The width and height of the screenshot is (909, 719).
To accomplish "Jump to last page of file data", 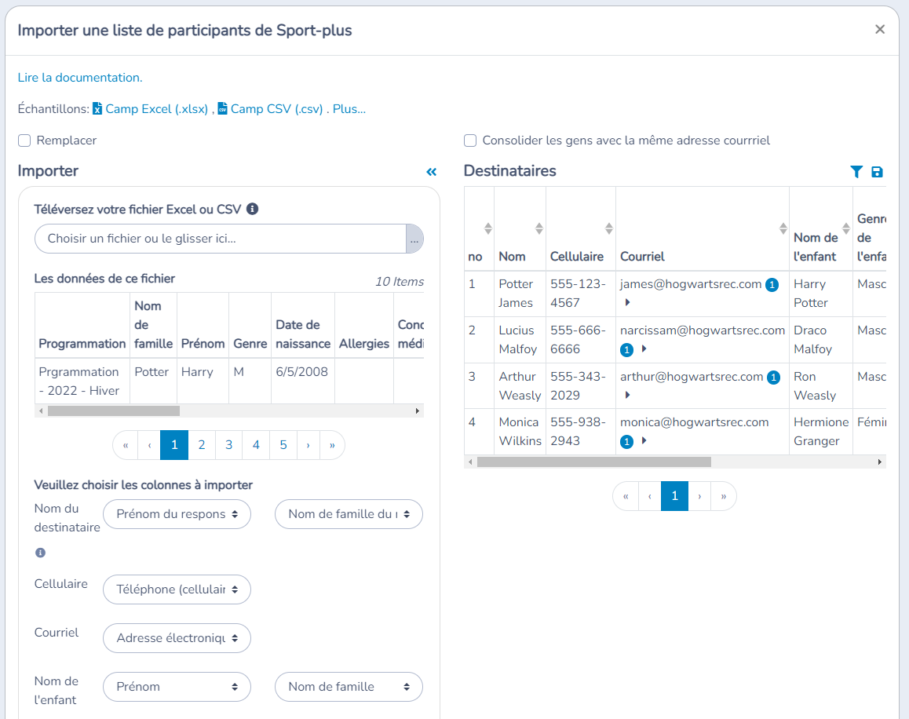I will (x=332, y=445).
